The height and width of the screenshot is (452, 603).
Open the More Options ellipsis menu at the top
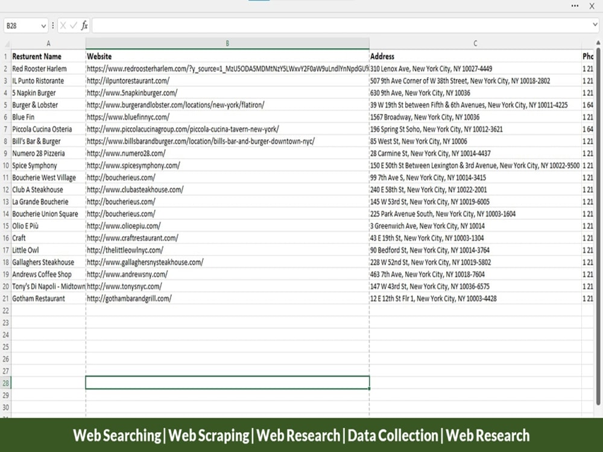576,6
